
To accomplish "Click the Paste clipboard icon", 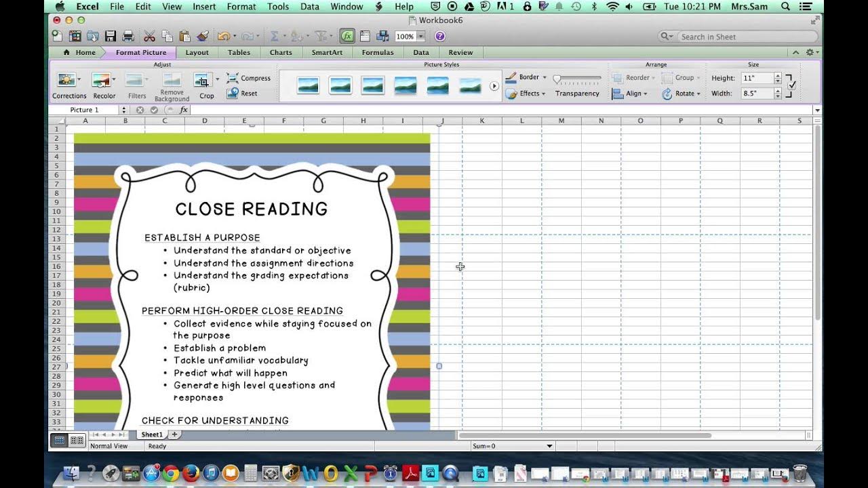I will (184, 37).
